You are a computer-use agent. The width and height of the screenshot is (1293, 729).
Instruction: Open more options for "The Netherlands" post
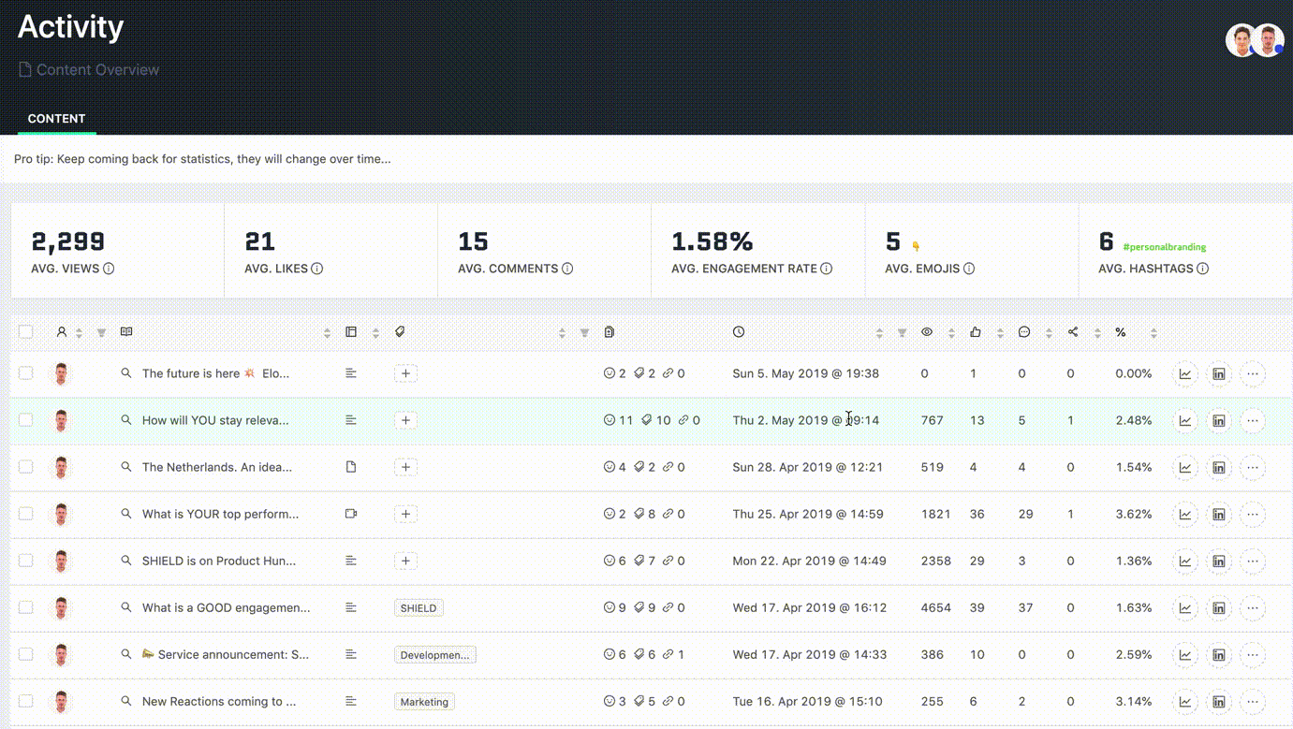pyautogui.click(x=1253, y=467)
